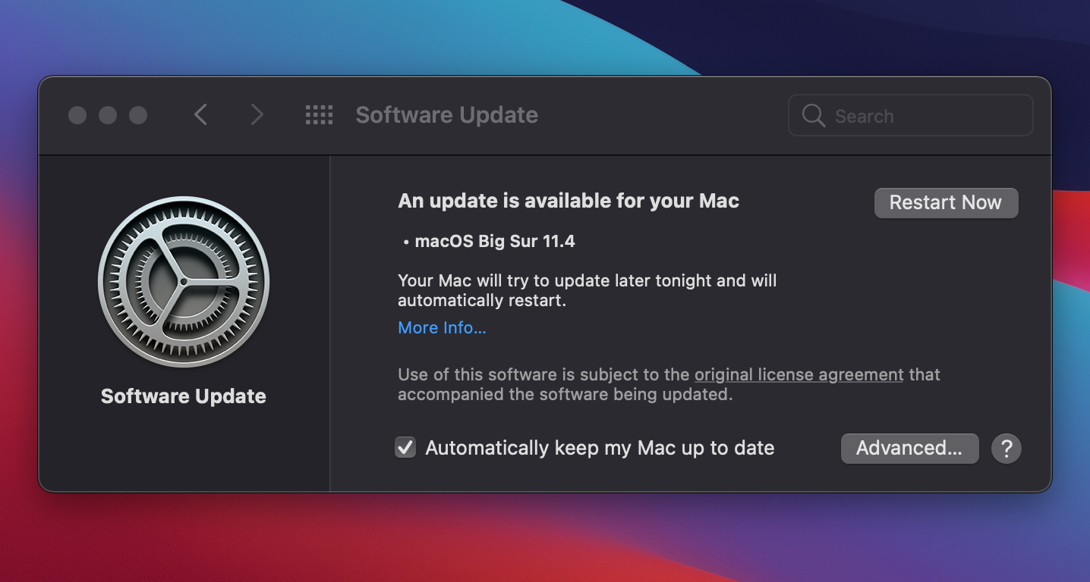Click the desktop wallpaper outside the window

click(531, 538)
